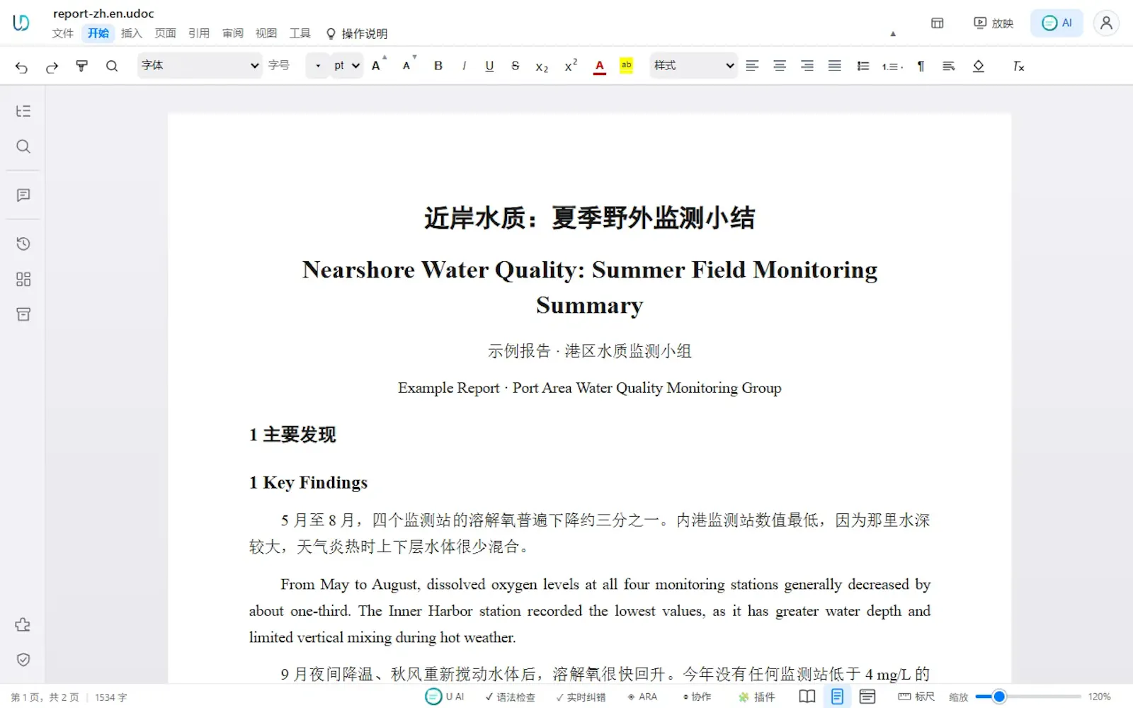Open the user account avatar
The width and height of the screenshot is (1133, 708).
[x=1106, y=23]
